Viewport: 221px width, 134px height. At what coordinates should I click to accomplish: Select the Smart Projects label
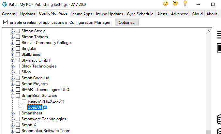pos(35,84)
